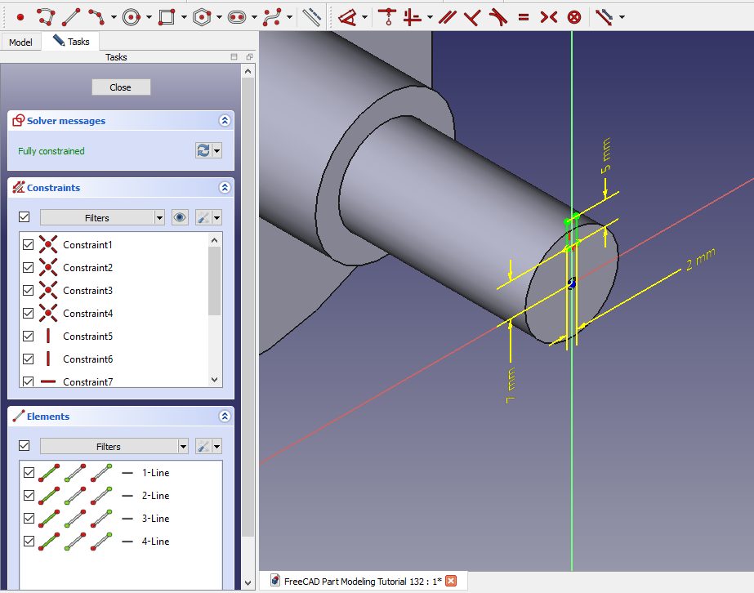Open the Constraints Filters dropdown
The height and width of the screenshot is (593, 754).
[x=102, y=218]
